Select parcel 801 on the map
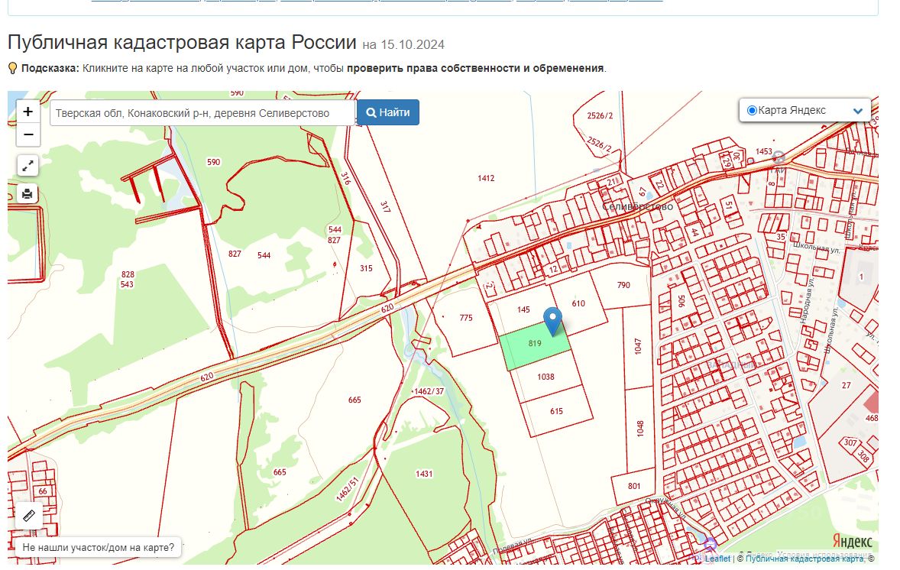This screenshot has width=900, height=570. 633,486
